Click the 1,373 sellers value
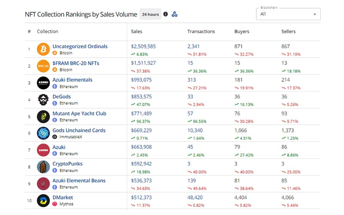Image resolution: width=344 pixels, height=215 pixels. [x=288, y=130]
